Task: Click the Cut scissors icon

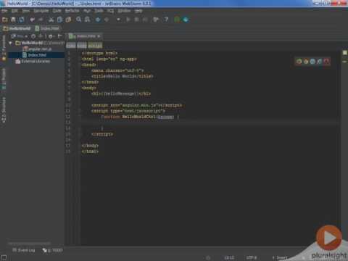Action: coord(51,20)
